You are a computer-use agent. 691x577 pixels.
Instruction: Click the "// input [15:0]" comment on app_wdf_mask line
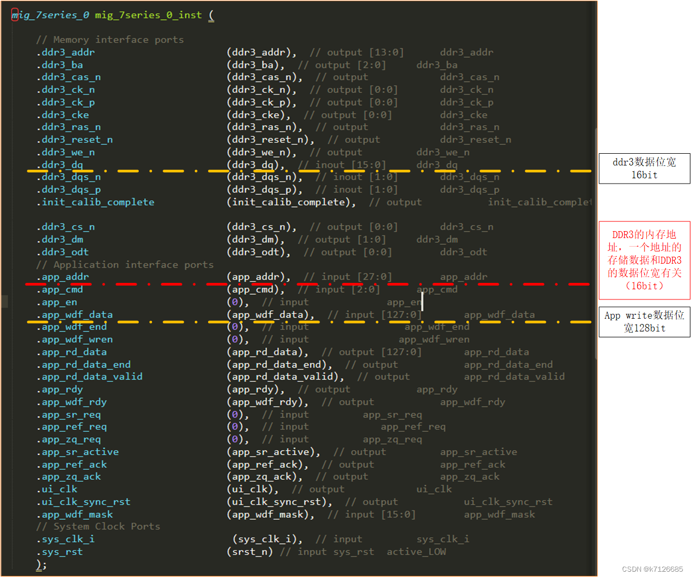coord(371,515)
